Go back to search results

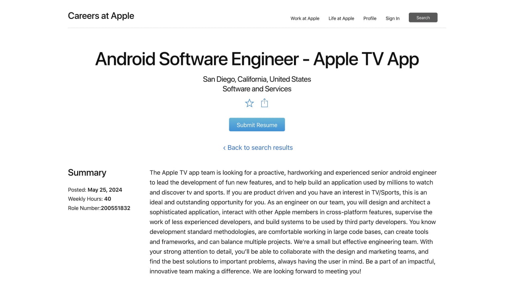[258, 148]
